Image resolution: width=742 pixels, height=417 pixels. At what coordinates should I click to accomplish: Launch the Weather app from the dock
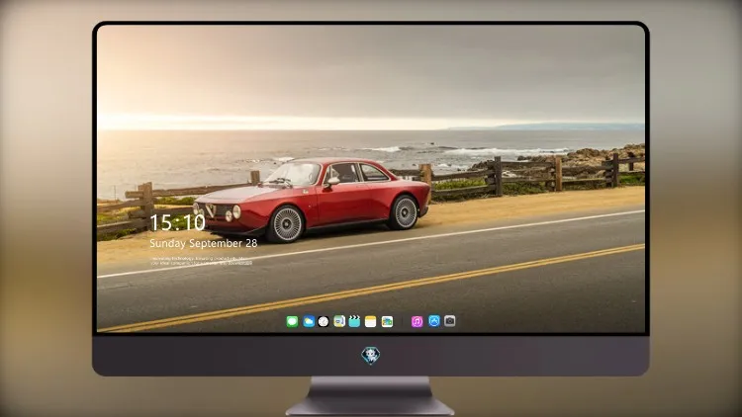(309, 321)
